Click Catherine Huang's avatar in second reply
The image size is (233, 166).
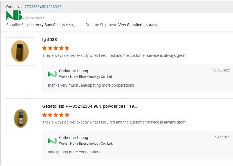52,140
